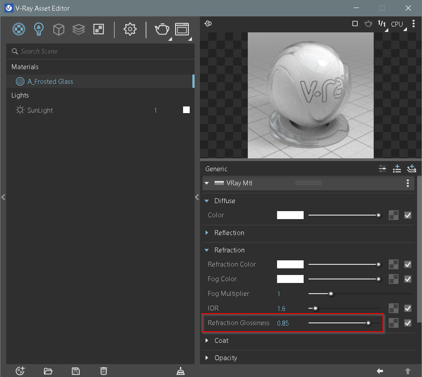Click the add new asset icon at bottom

click(20, 371)
